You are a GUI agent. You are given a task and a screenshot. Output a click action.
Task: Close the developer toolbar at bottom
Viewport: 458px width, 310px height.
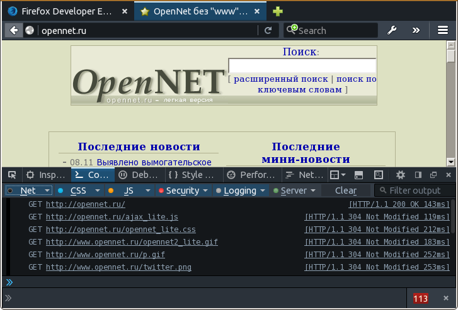(446, 298)
